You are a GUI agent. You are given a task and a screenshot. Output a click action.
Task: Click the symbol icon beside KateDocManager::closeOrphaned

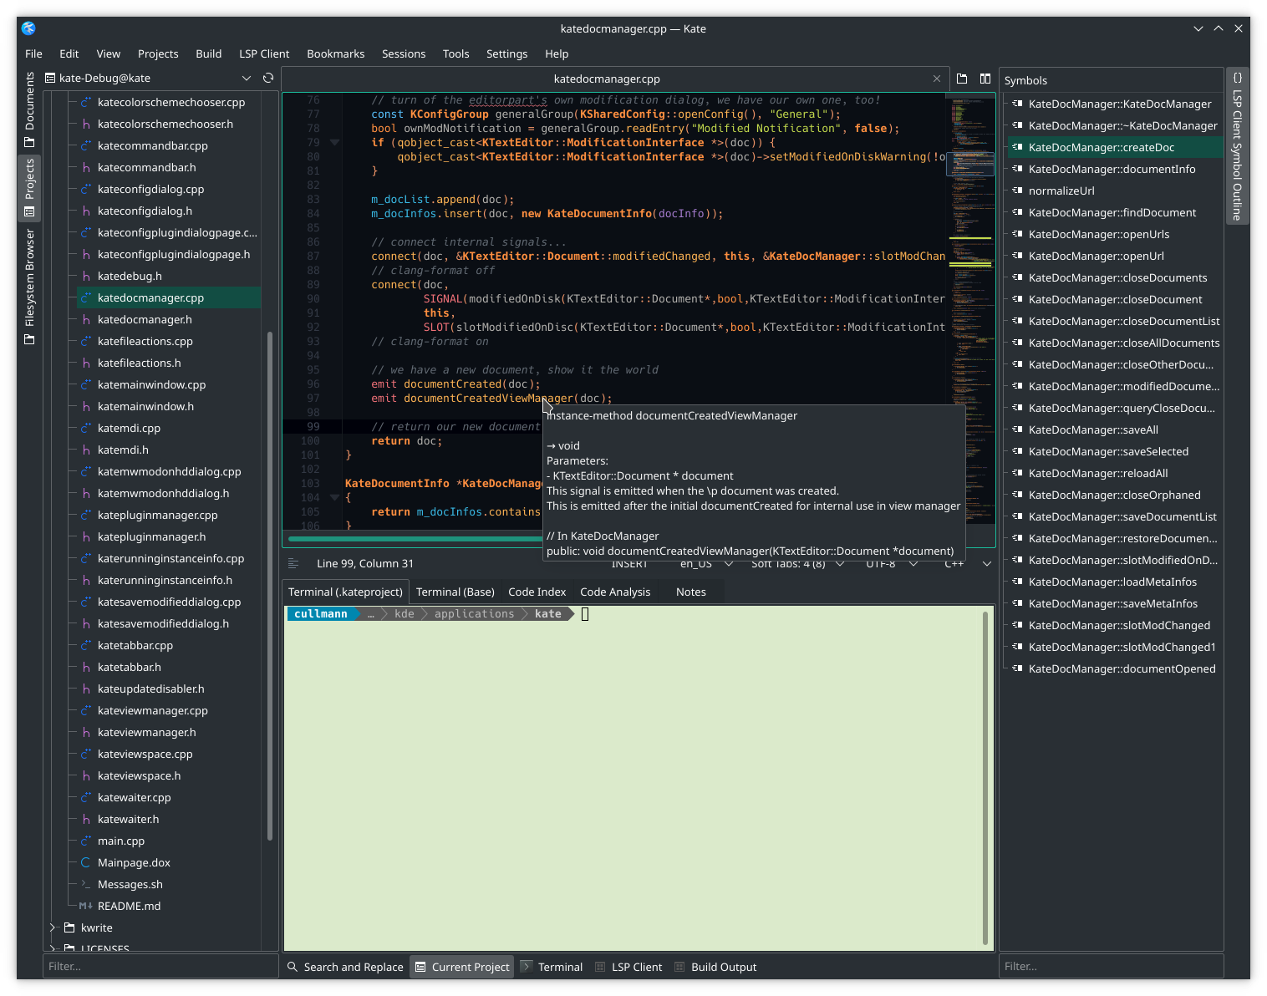click(x=1017, y=495)
